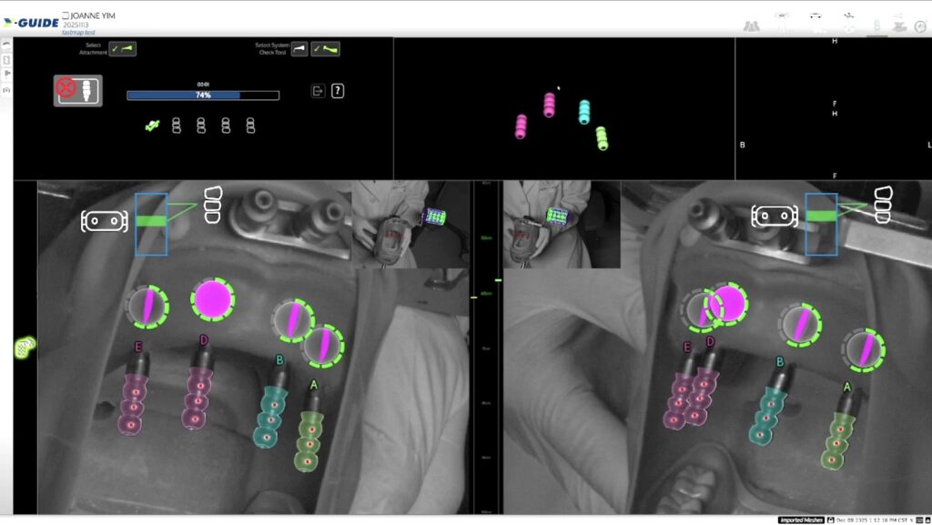Click the second implant step icon
This screenshot has height=525, width=932.
click(x=177, y=126)
